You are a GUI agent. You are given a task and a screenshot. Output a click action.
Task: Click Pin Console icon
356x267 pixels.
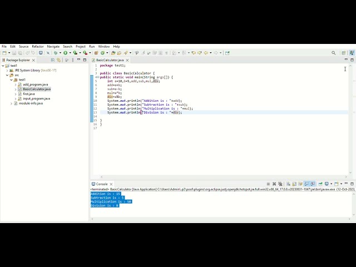320,184
